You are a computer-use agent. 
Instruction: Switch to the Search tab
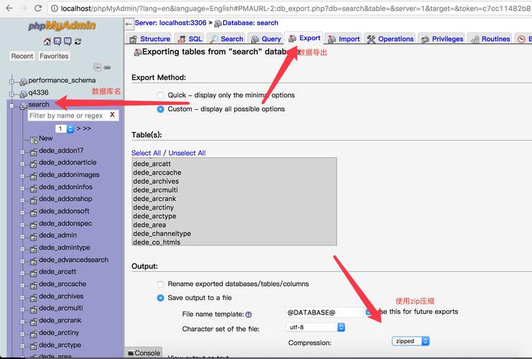227,39
